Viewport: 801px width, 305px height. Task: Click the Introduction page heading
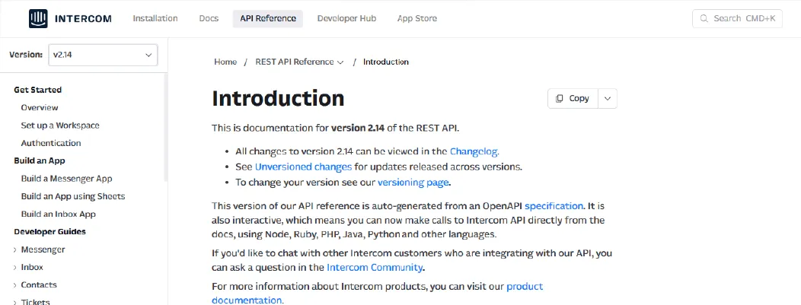279,98
